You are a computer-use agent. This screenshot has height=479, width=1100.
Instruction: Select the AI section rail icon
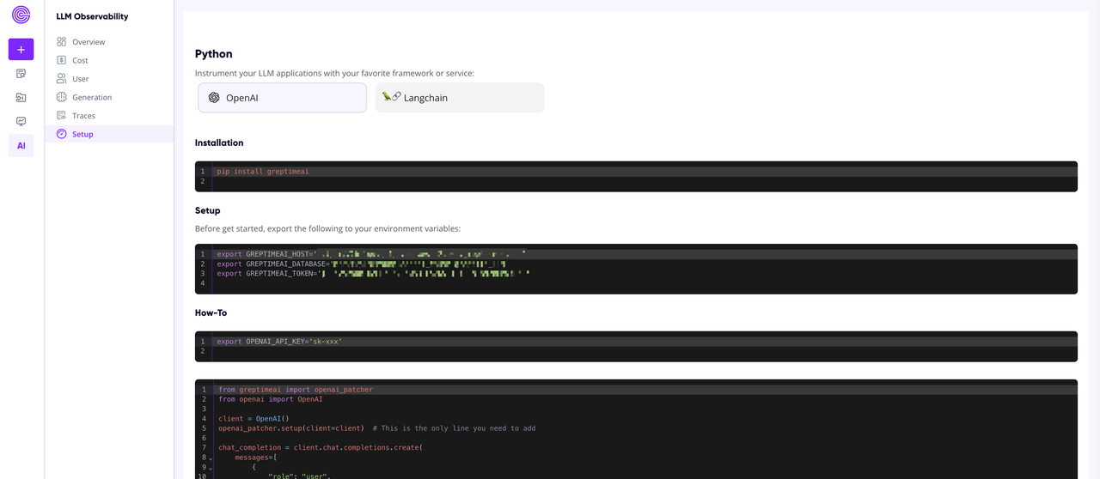click(21, 146)
